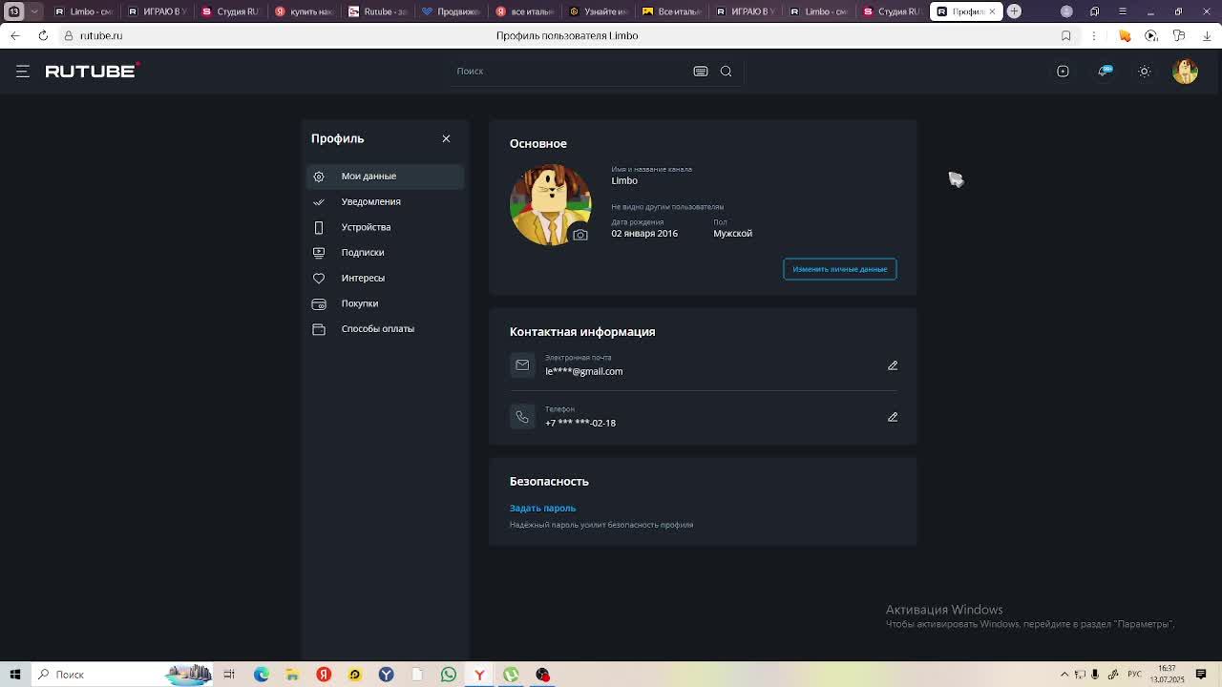Screen dimensions: 1222x687
Task: Close the active Профиль tab
Action: tap(991, 11)
